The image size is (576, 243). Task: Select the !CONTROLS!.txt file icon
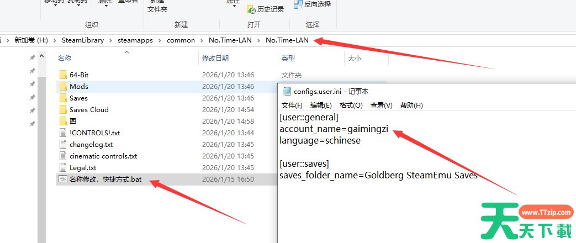point(63,133)
